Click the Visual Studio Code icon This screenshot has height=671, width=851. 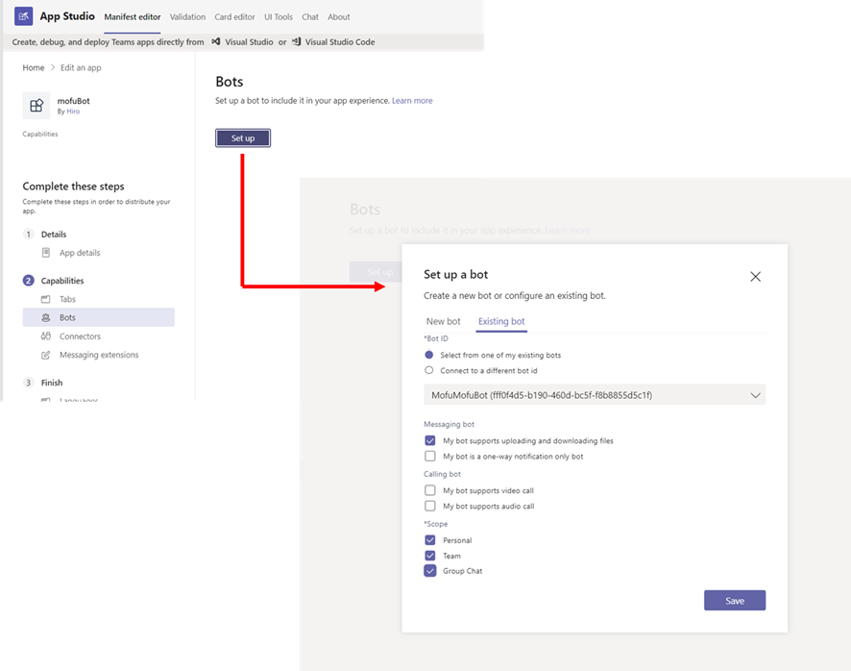click(297, 41)
